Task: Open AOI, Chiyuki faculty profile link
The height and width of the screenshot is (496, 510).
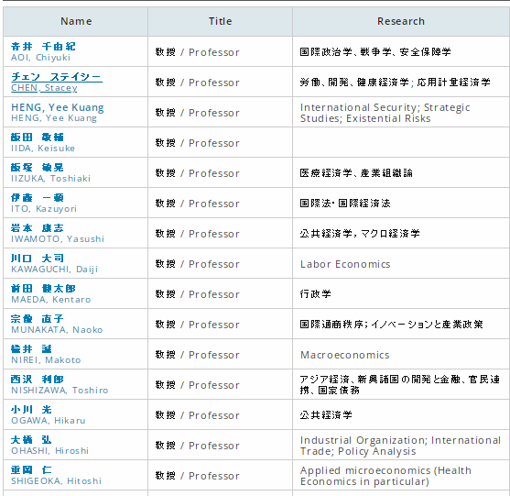Action: pyautogui.click(x=43, y=51)
